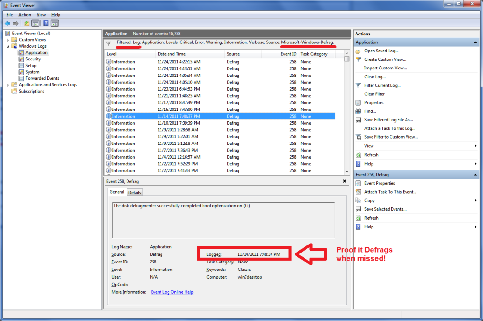Click the Attach Task To This Event icon
483x321 pixels.
[358, 192]
